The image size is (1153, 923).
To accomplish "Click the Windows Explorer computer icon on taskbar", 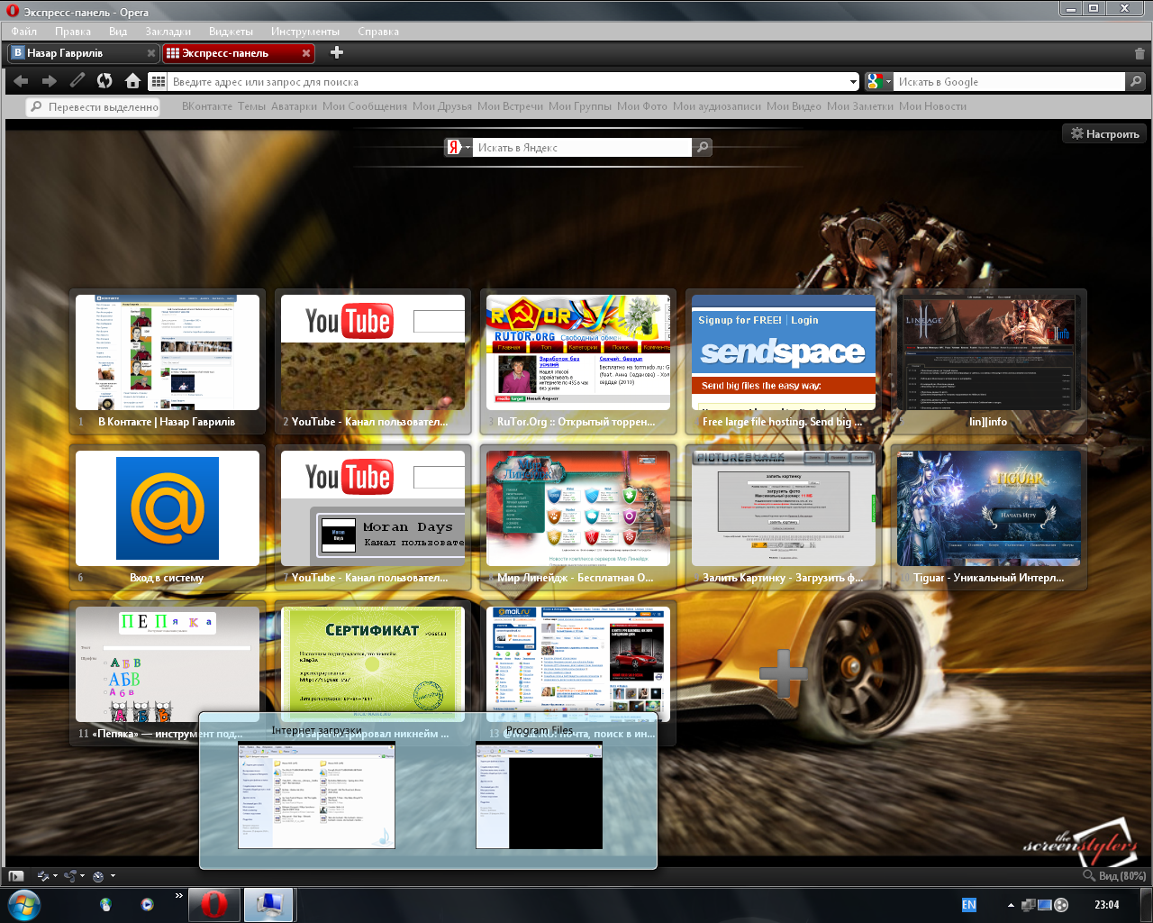I will coord(269,904).
